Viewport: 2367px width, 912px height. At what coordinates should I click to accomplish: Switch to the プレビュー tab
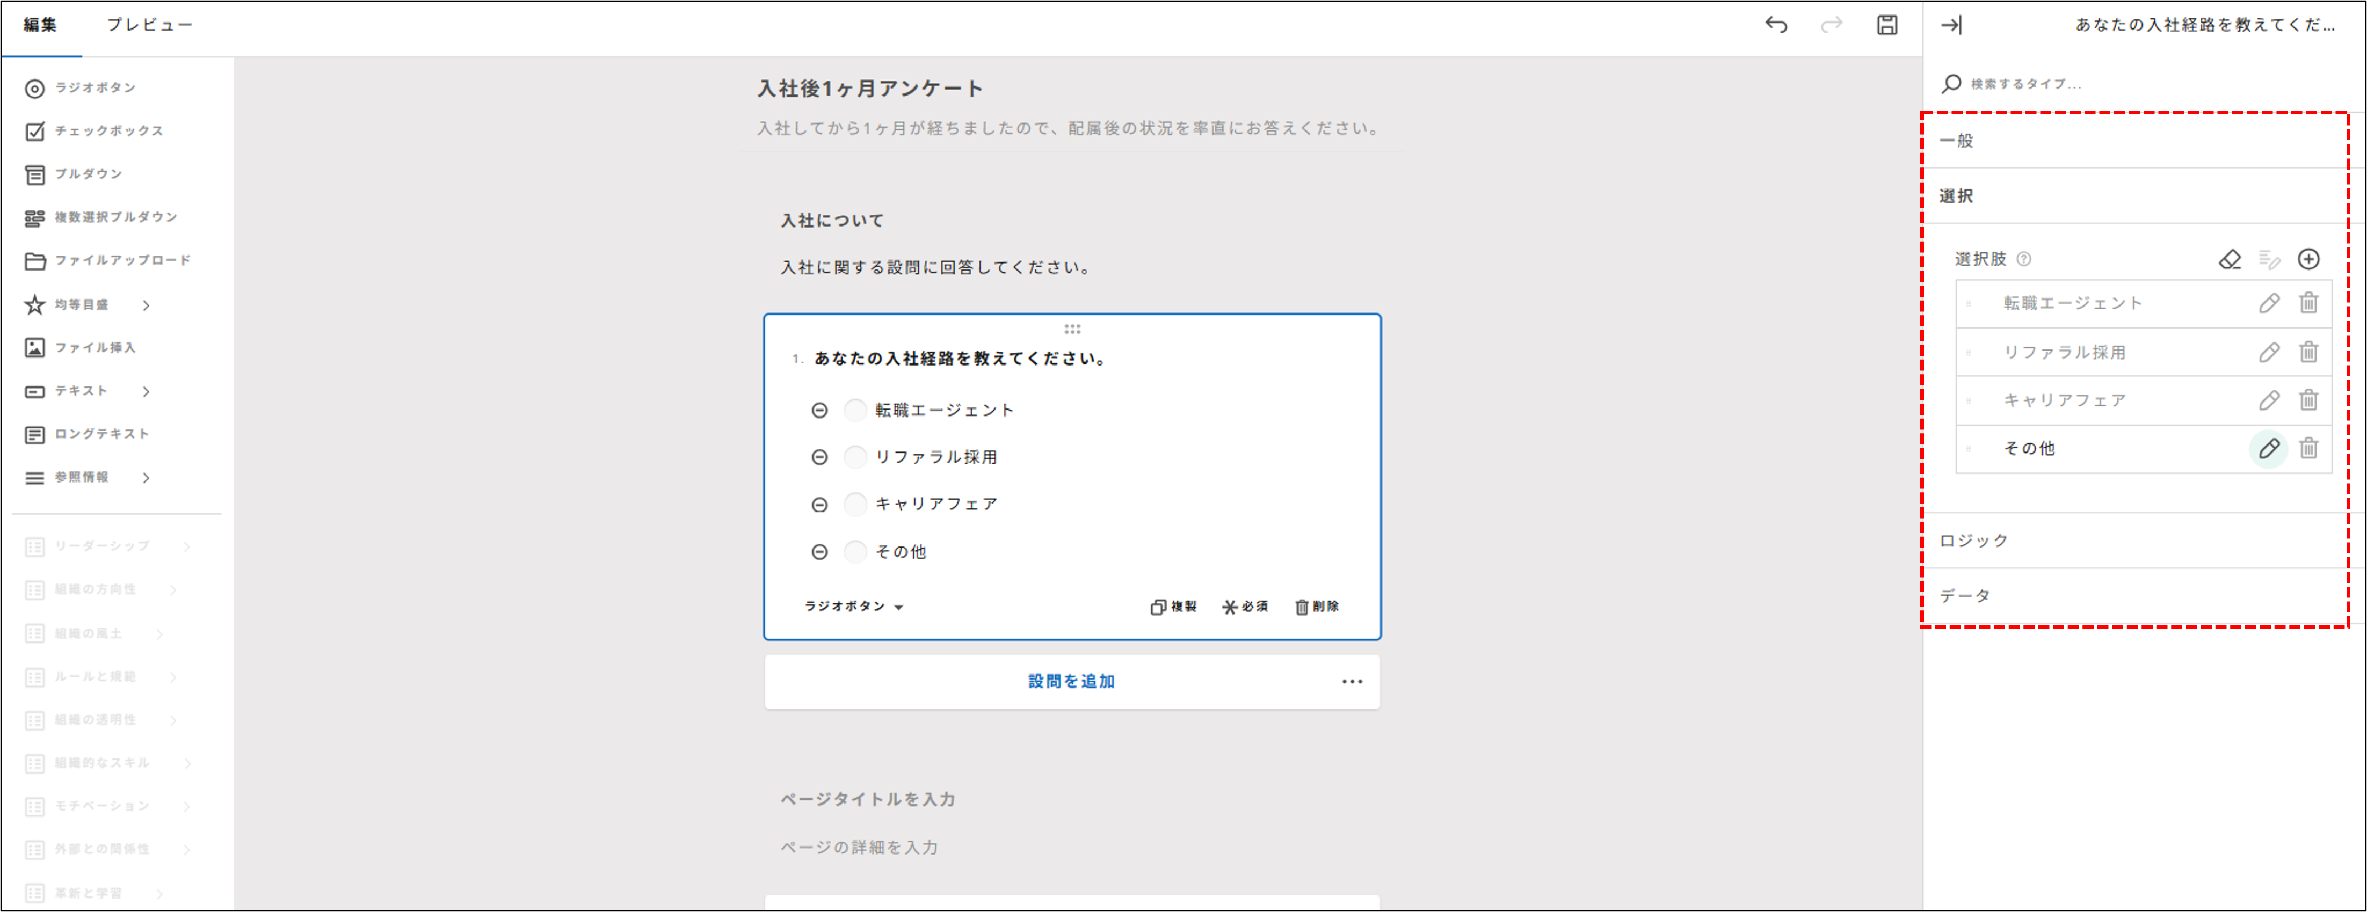(150, 25)
